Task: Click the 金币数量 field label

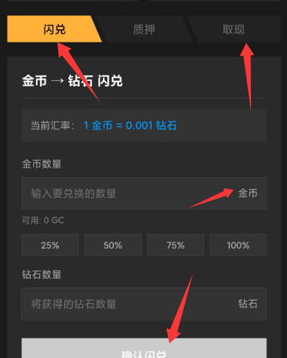Action: point(41,164)
